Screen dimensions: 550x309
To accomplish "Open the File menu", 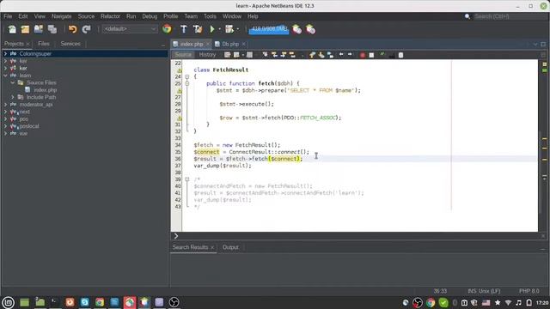I will pos(8,16).
